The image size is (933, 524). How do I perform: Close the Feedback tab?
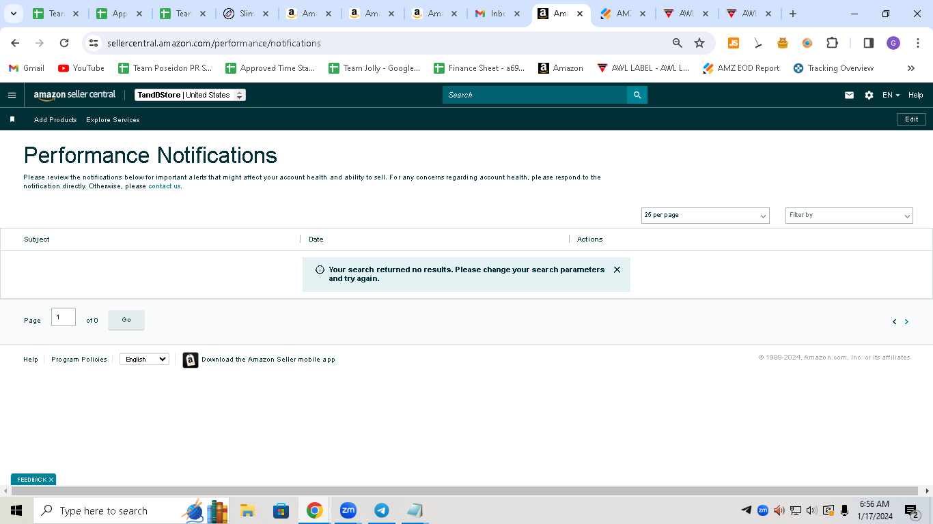51,480
